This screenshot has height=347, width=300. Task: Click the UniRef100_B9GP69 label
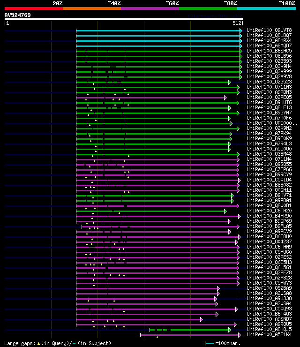tap(269, 221)
